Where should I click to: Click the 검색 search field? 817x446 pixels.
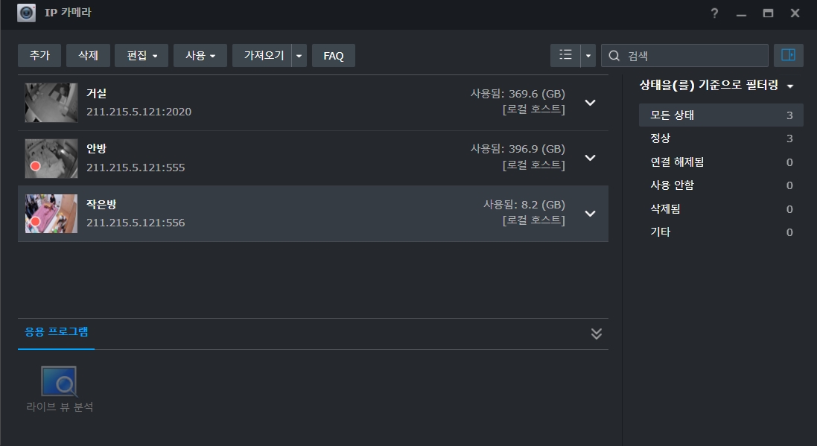click(x=693, y=56)
